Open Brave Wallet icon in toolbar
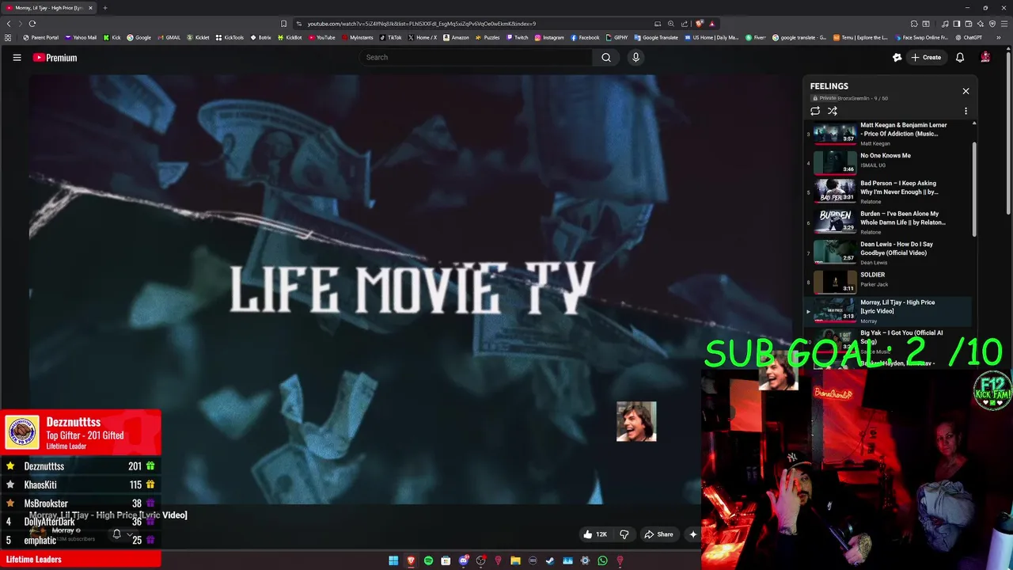The height and width of the screenshot is (570, 1013). click(969, 24)
